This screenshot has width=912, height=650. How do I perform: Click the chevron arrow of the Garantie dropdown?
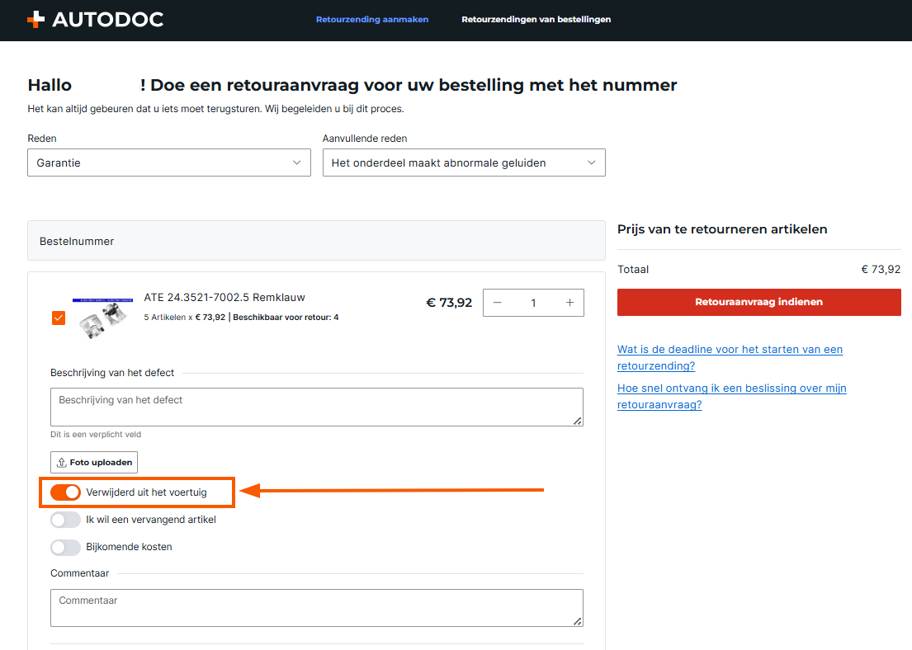pyautogui.click(x=297, y=162)
